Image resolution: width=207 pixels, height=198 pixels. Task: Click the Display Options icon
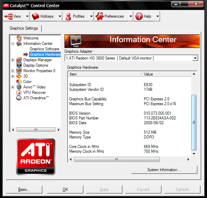pos(19,65)
